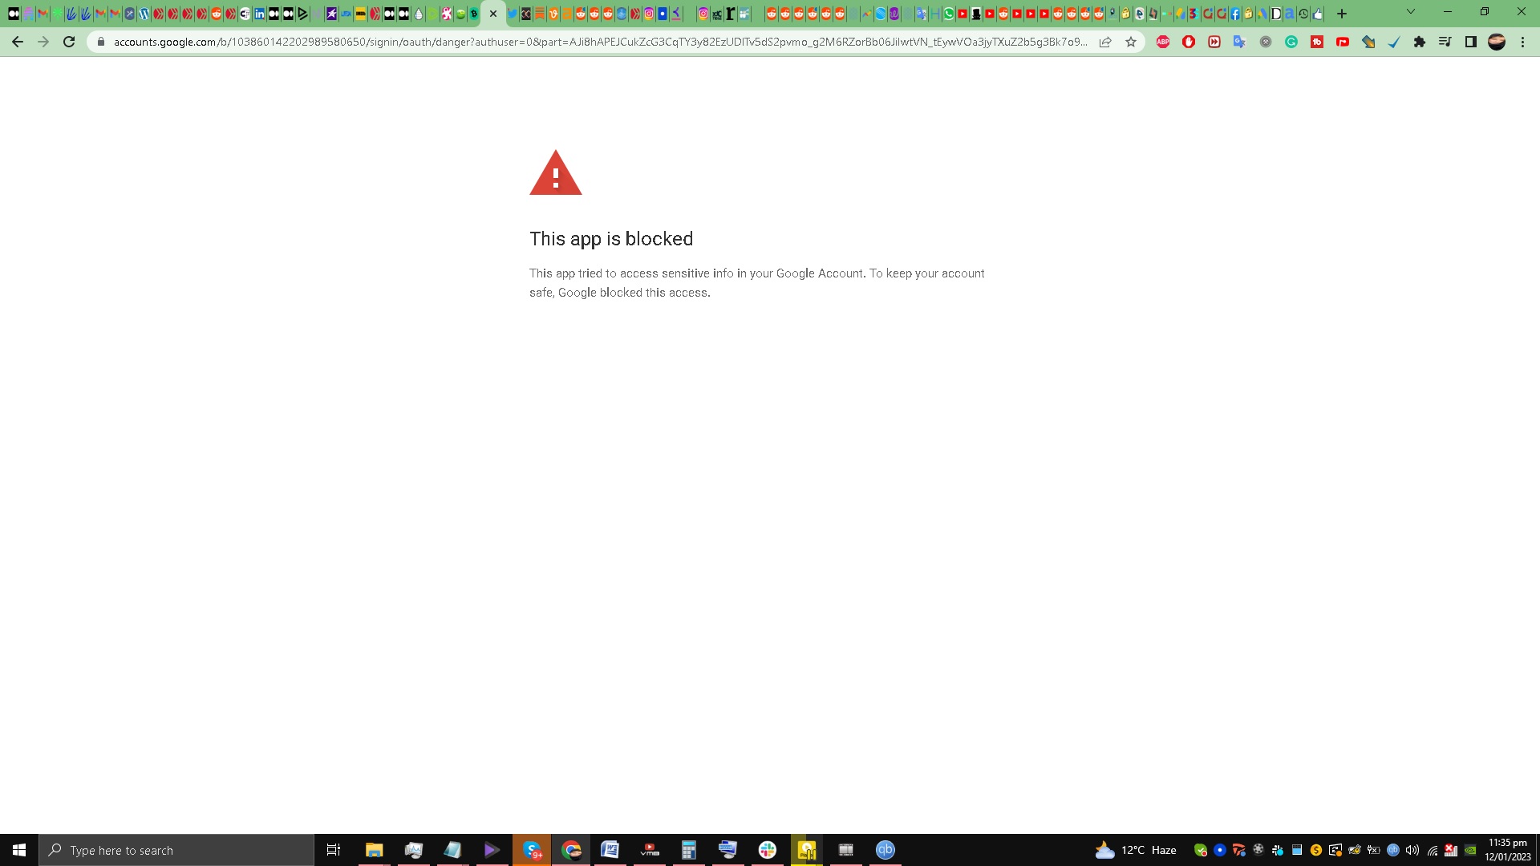Open media controls in toolbar

pos(1445,42)
